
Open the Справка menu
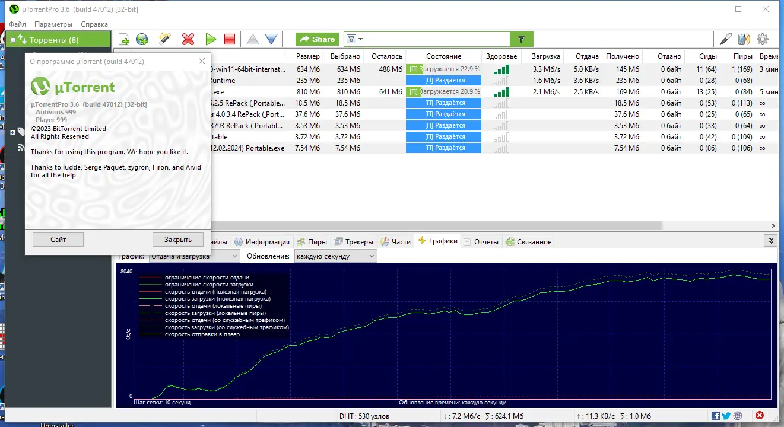94,24
